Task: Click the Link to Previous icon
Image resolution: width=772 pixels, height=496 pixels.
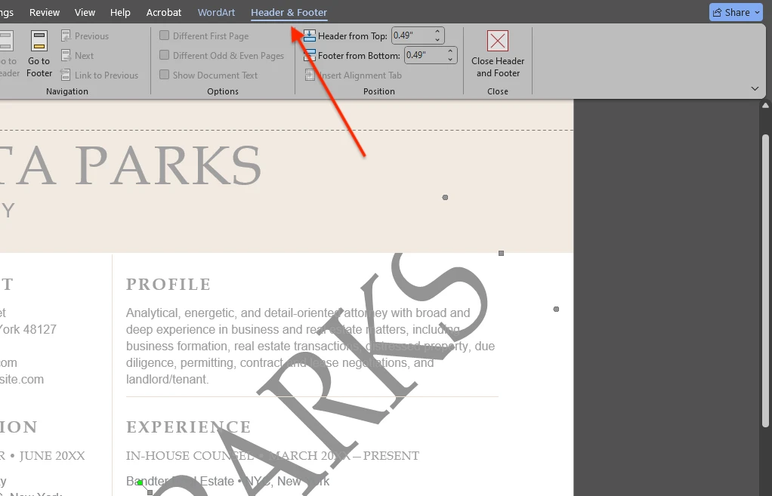Action: [66, 75]
